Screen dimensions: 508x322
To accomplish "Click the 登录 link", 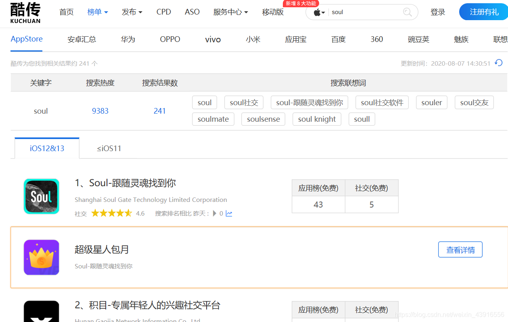I will pos(438,12).
